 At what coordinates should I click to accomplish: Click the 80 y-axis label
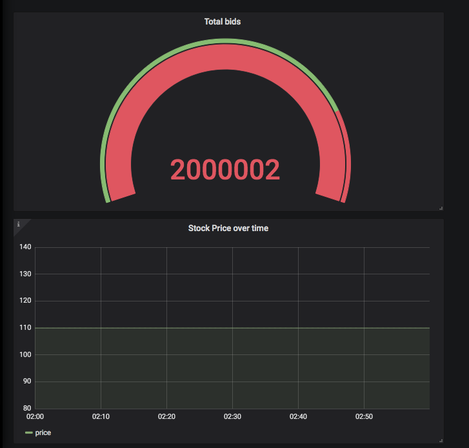26,408
